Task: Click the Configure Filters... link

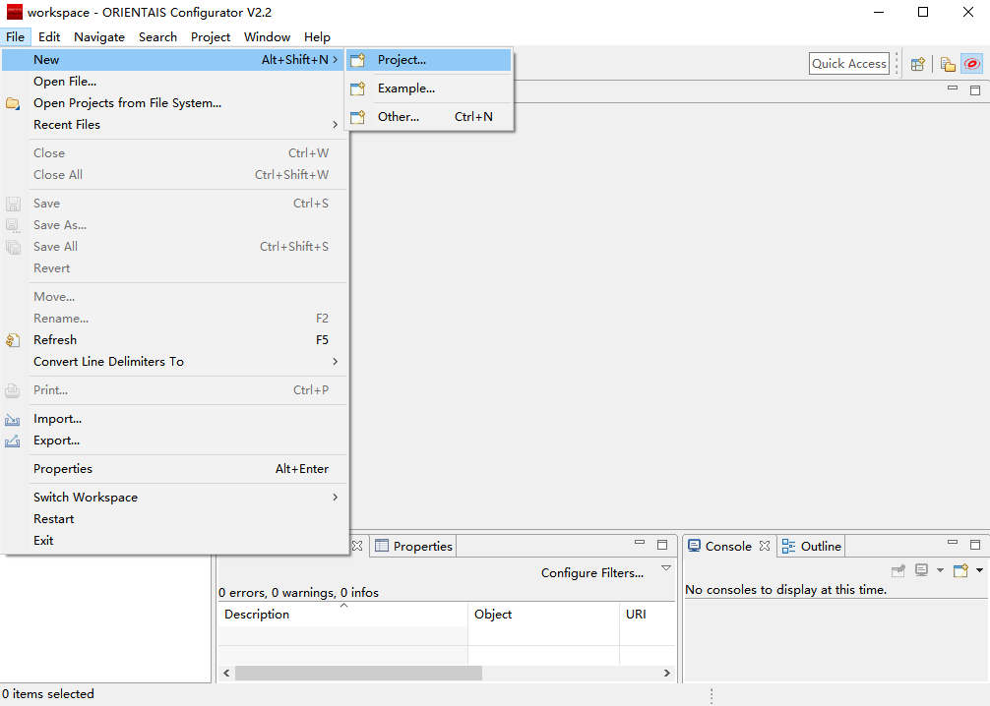Action: [x=591, y=573]
